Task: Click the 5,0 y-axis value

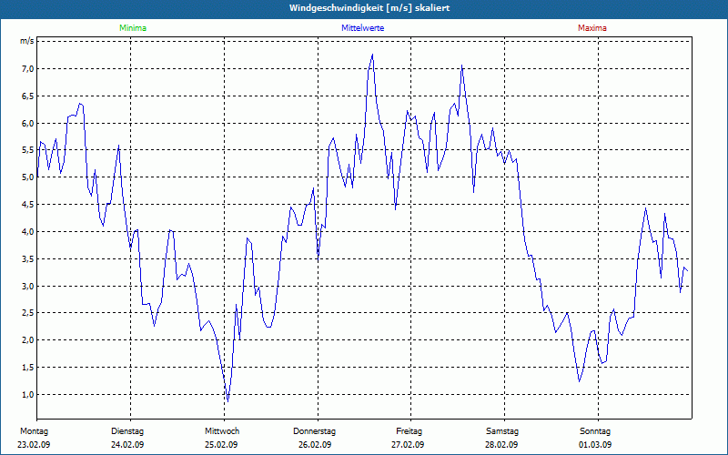Action: tap(28, 177)
